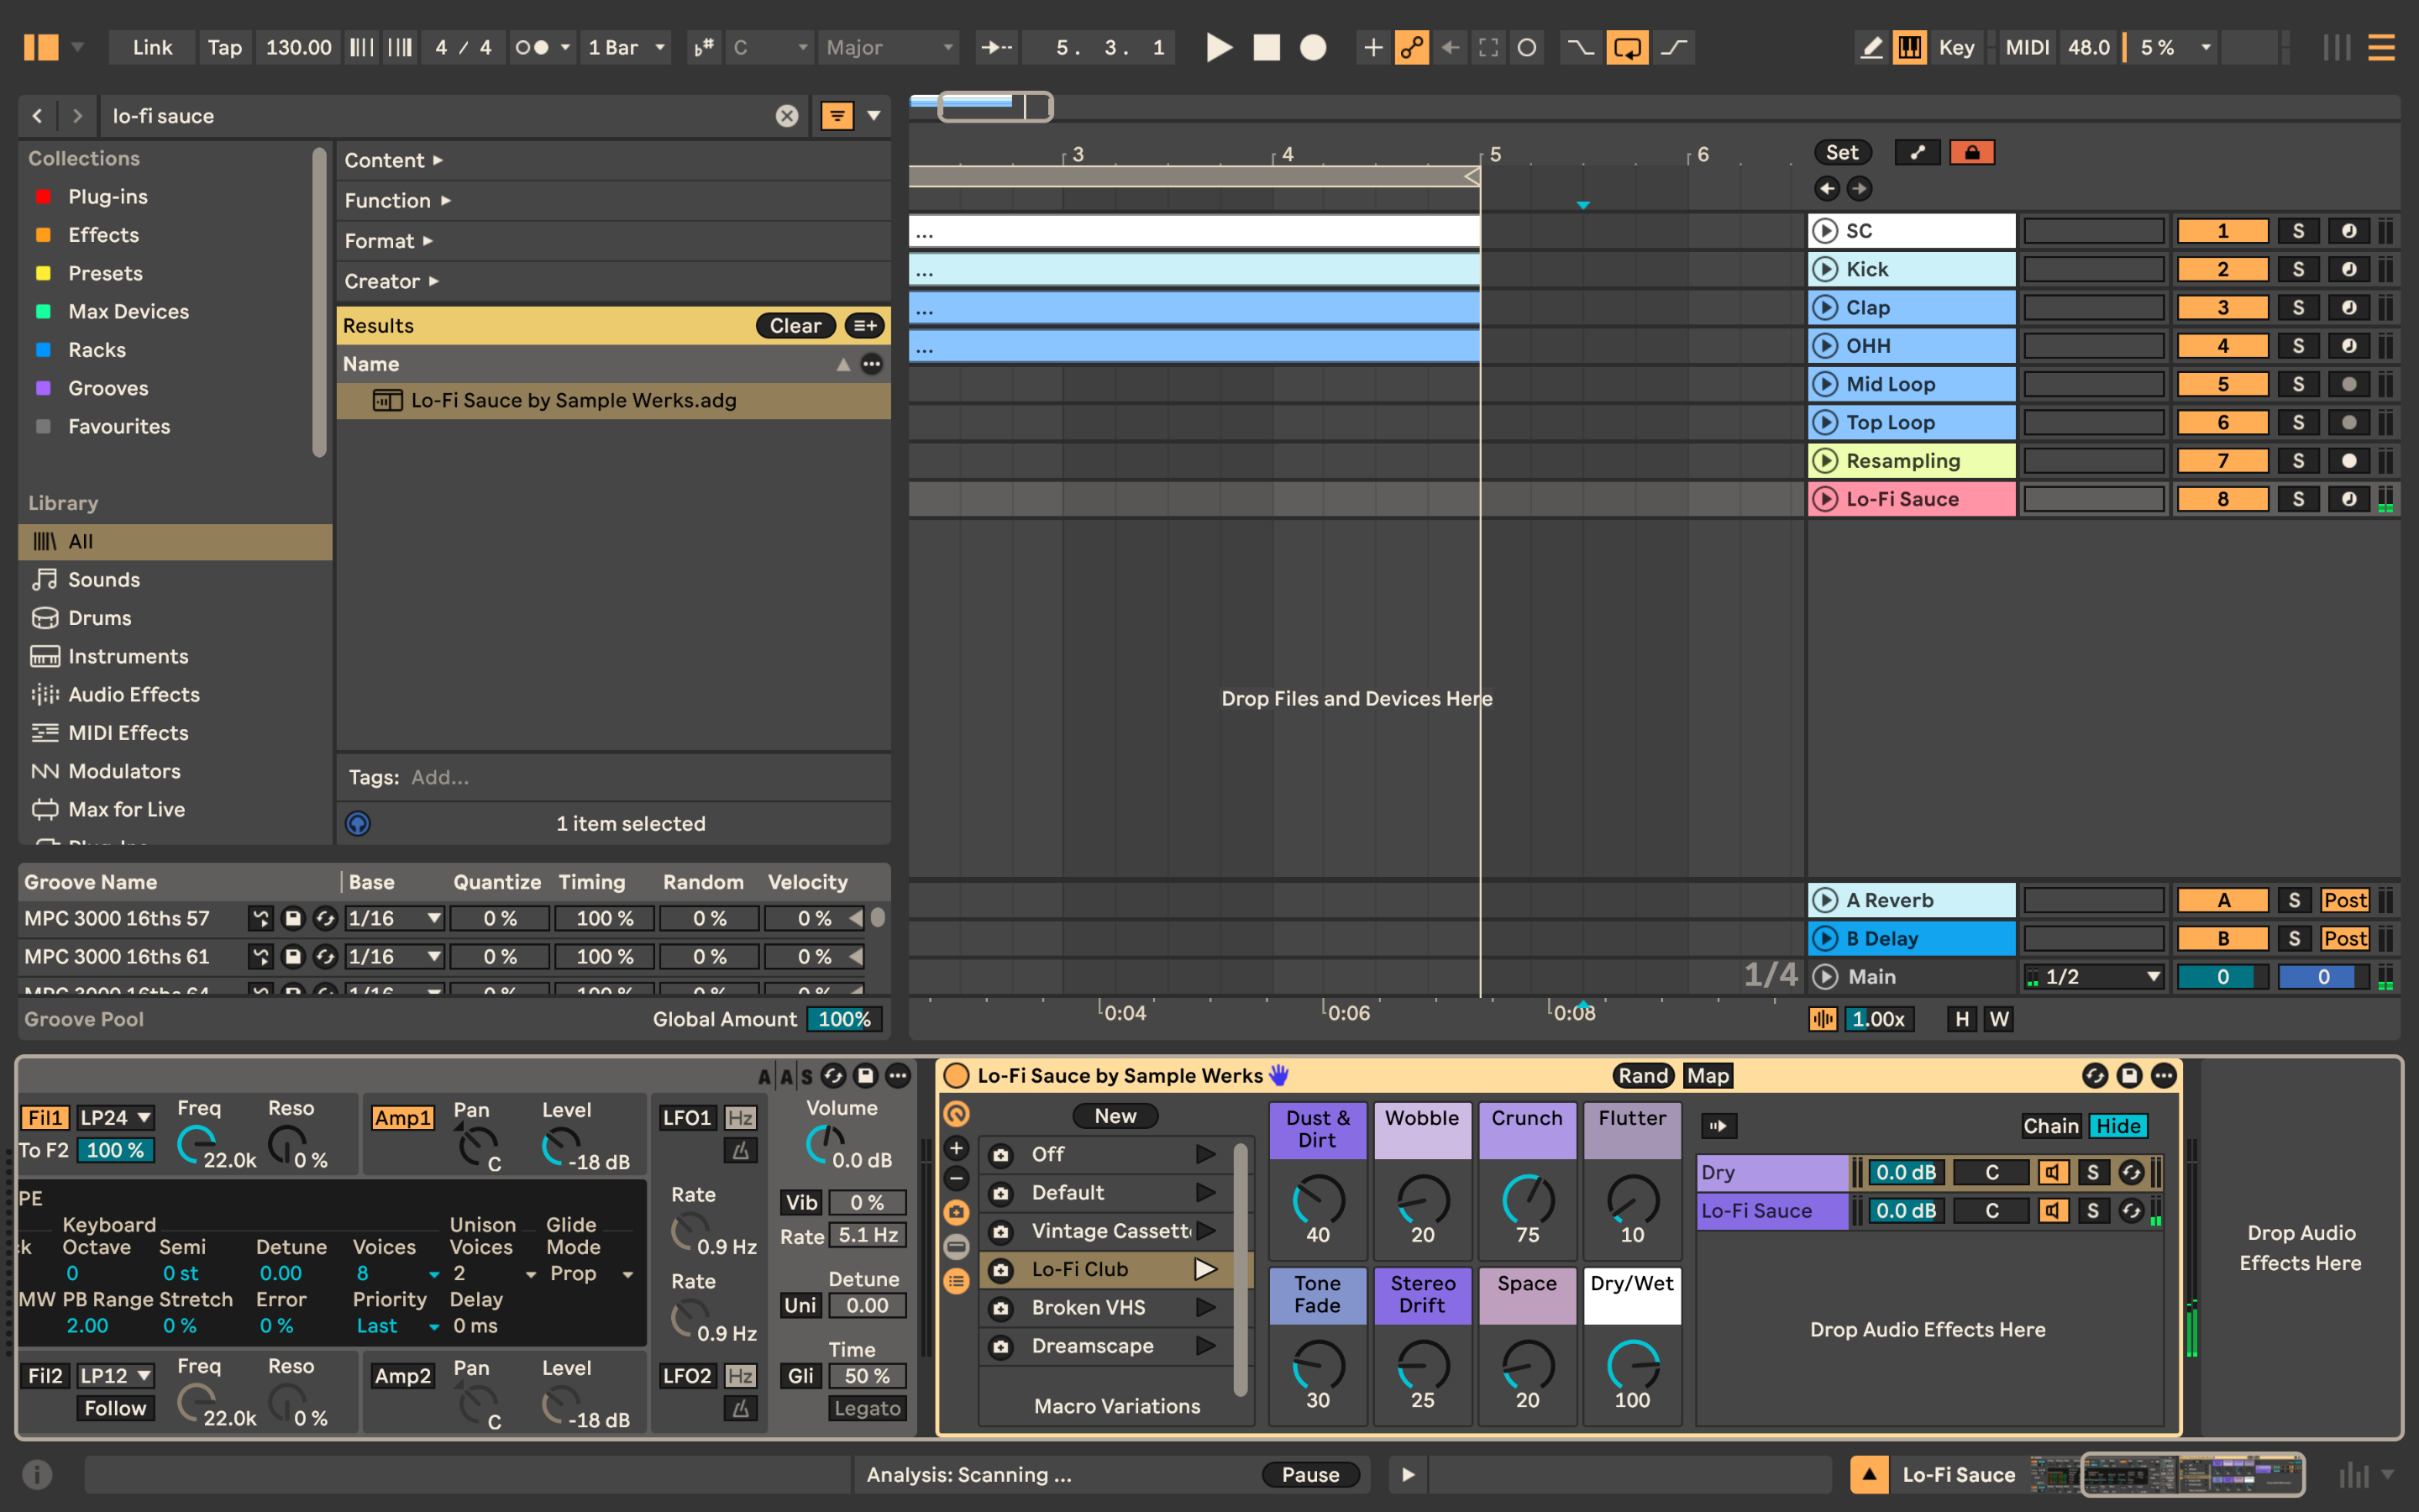Select Racks in Collections
This screenshot has height=1512, width=2419.
tap(97, 349)
